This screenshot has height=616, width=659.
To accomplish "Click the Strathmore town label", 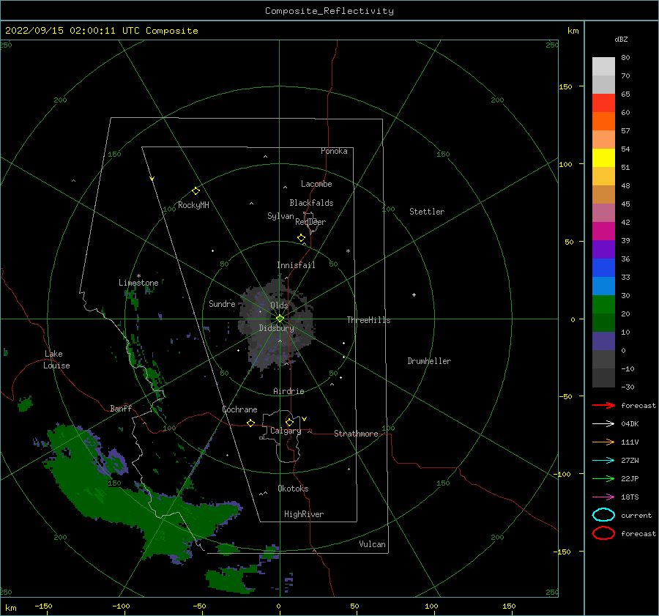I will tap(356, 434).
